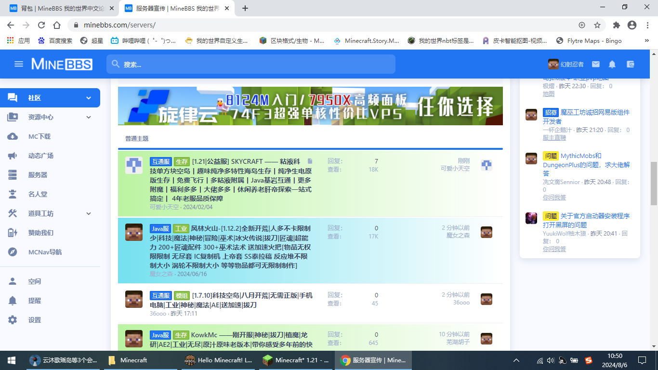Open the 百度搜索 bookmark

[x=55, y=41]
